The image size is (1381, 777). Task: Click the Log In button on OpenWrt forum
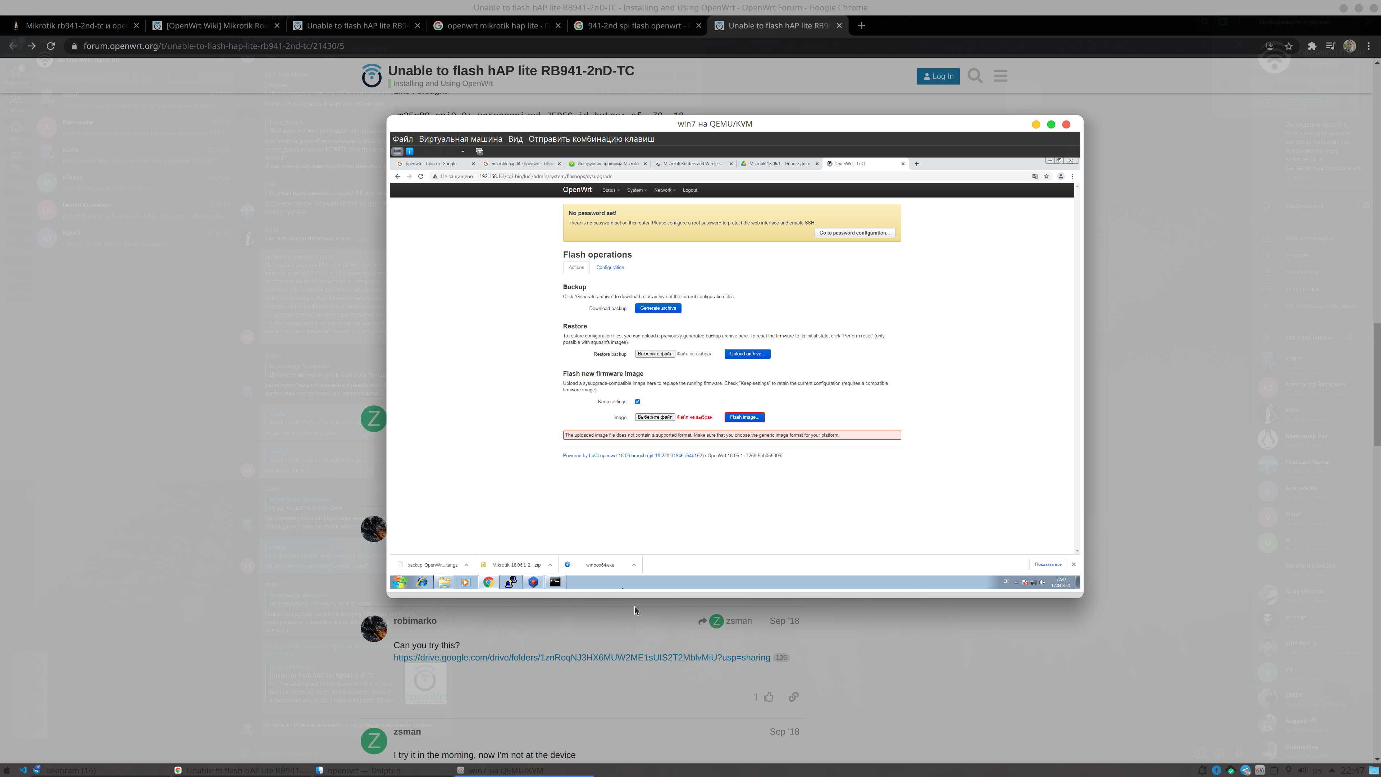tap(938, 76)
